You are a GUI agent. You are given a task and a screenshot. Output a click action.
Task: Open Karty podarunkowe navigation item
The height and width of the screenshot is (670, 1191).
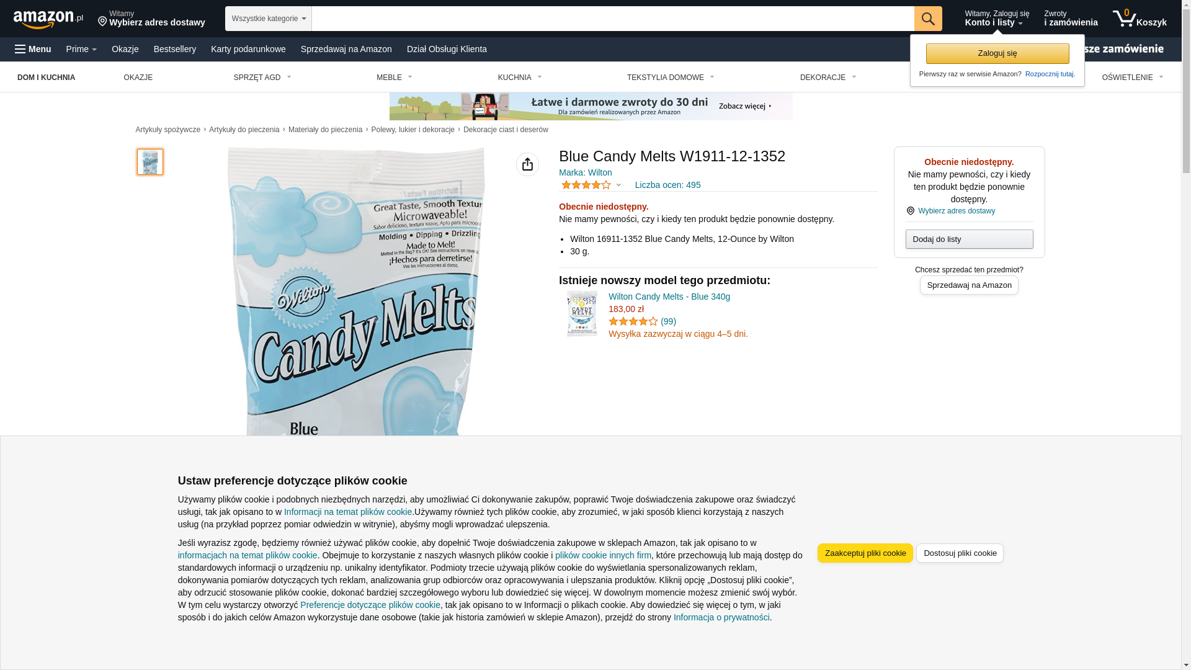point(248,49)
